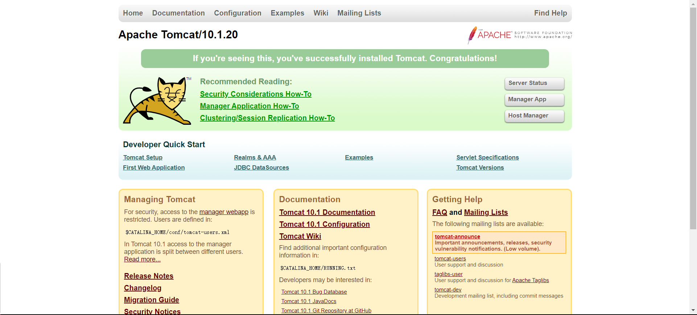Open Manager Application How-To link

[x=249, y=106]
